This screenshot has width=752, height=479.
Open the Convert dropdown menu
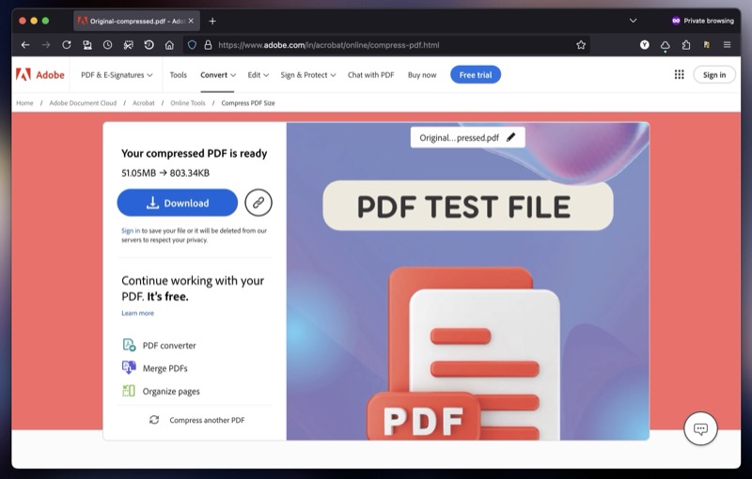point(218,75)
